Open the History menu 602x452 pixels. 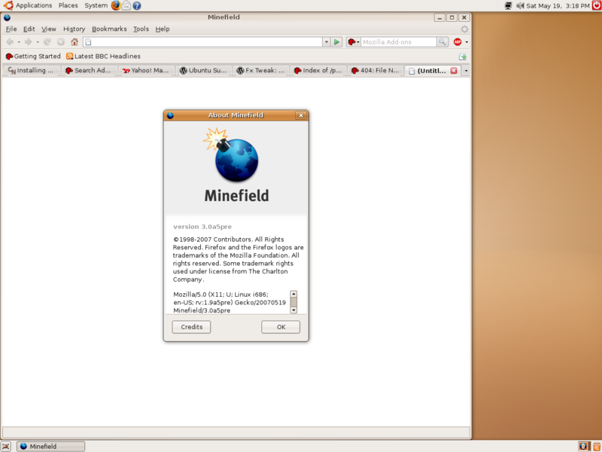click(74, 29)
